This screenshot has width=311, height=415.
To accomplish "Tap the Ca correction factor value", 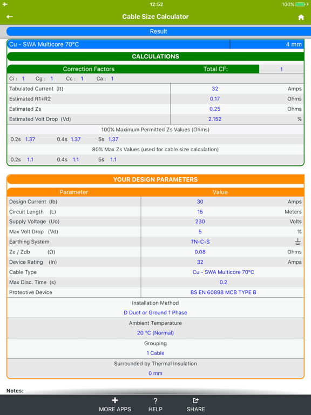I will (x=112, y=78).
